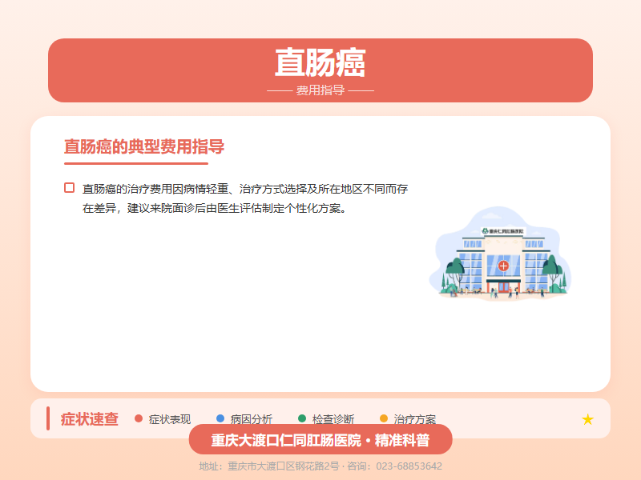The image size is (641, 480).
Task: Click the 直肠癌 main title
Action: click(x=320, y=63)
